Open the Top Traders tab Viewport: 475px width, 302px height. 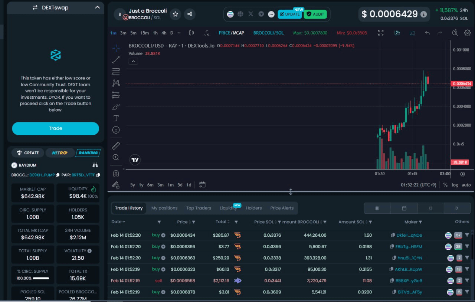pos(199,208)
